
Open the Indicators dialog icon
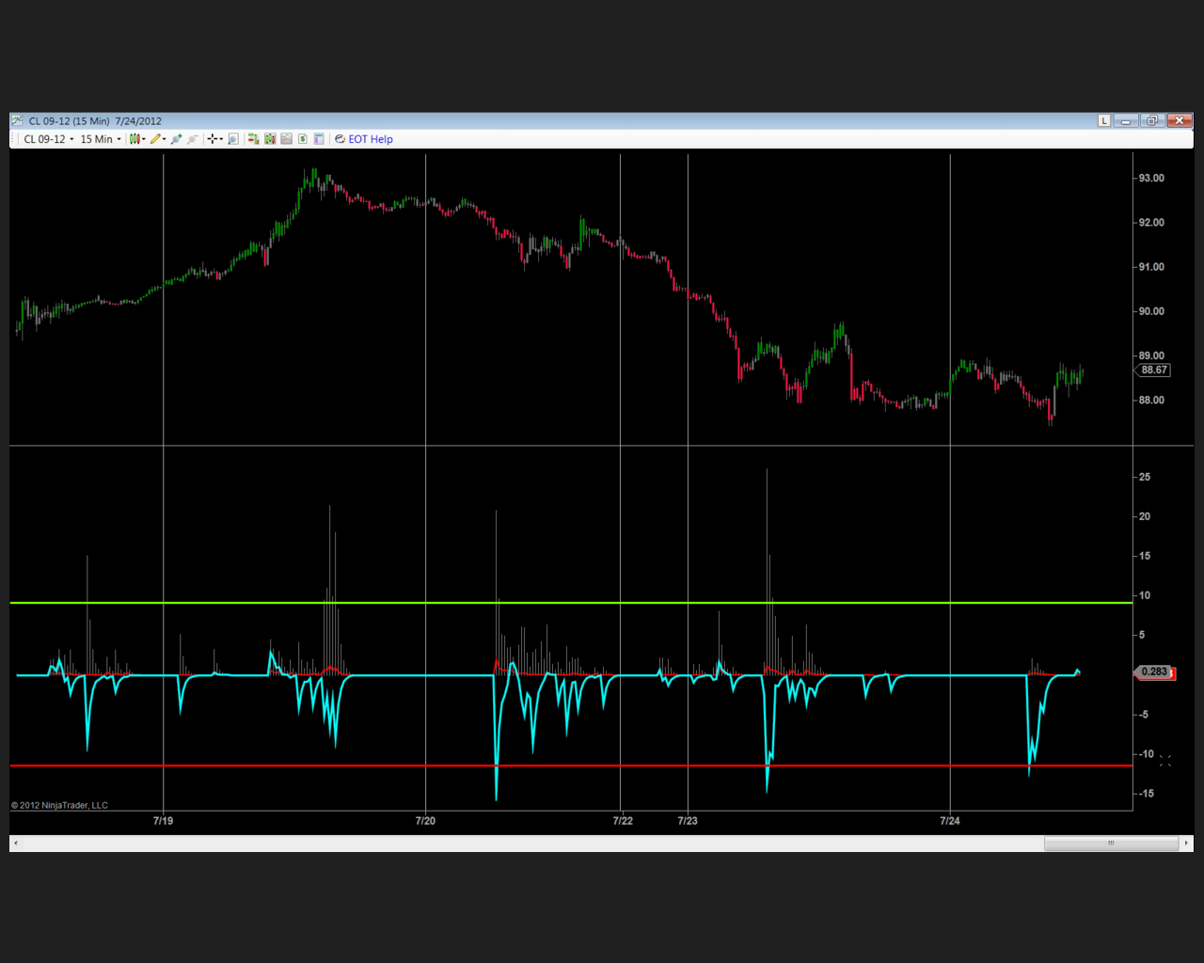pos(287,139)
